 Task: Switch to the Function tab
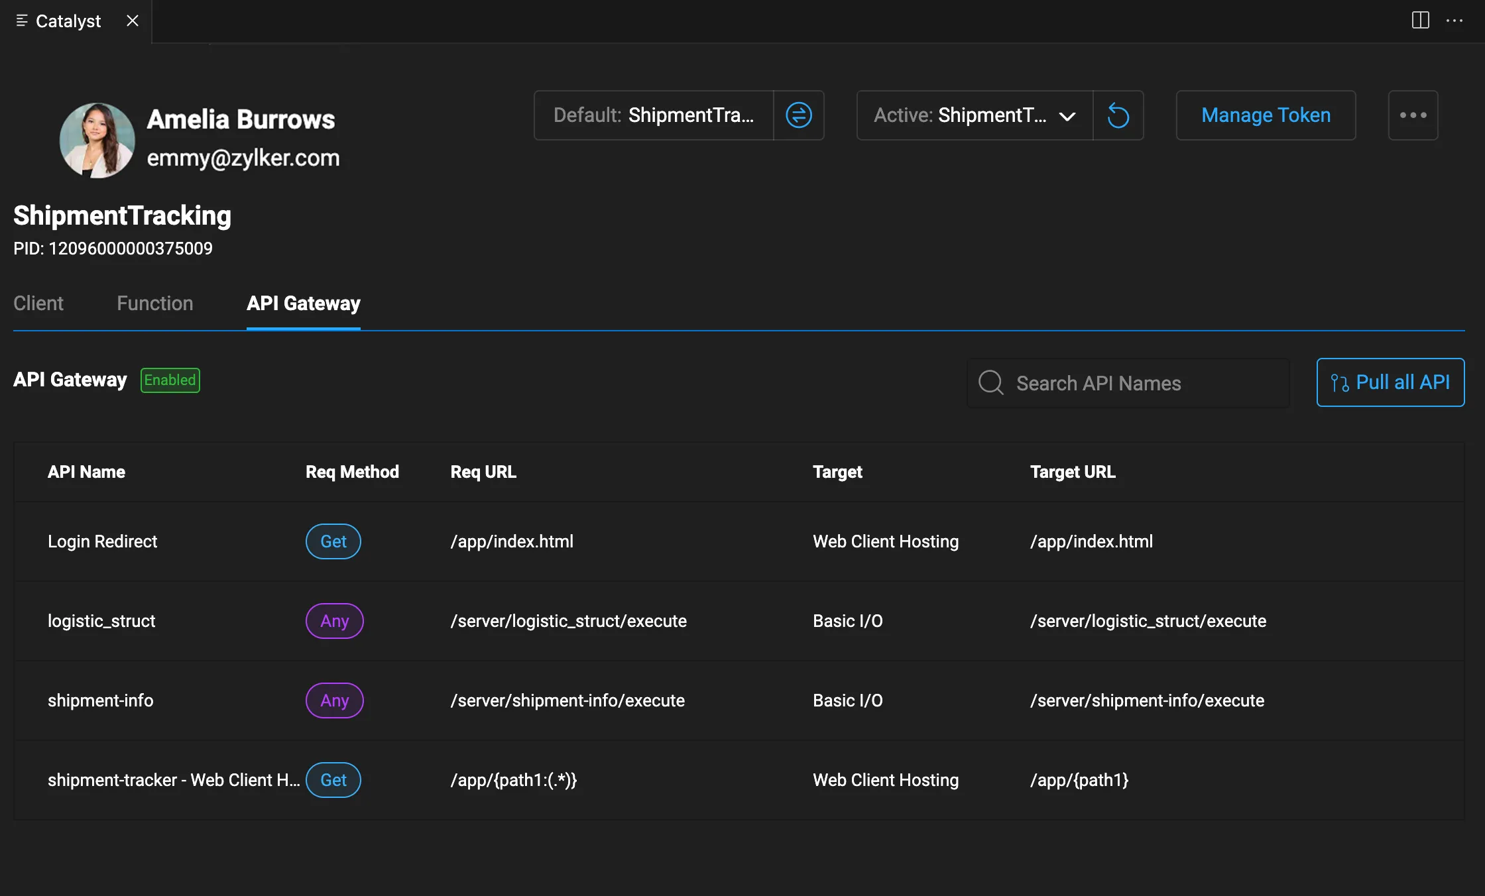[155, 303]
